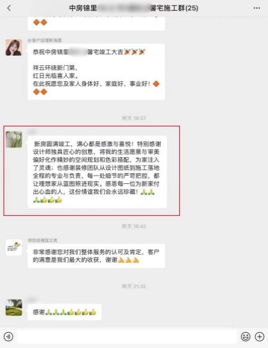Open the woman's portrait avatar profile
268x348 pixels.
click(14, 47)
